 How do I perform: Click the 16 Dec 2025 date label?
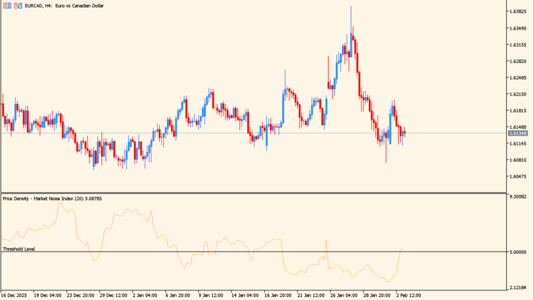pyautogui.click(x=14, y=295)
